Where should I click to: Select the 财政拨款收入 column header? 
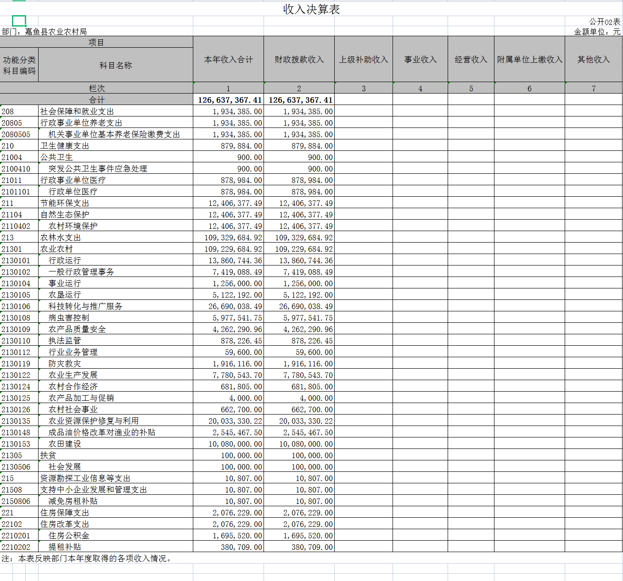point(299,60)
